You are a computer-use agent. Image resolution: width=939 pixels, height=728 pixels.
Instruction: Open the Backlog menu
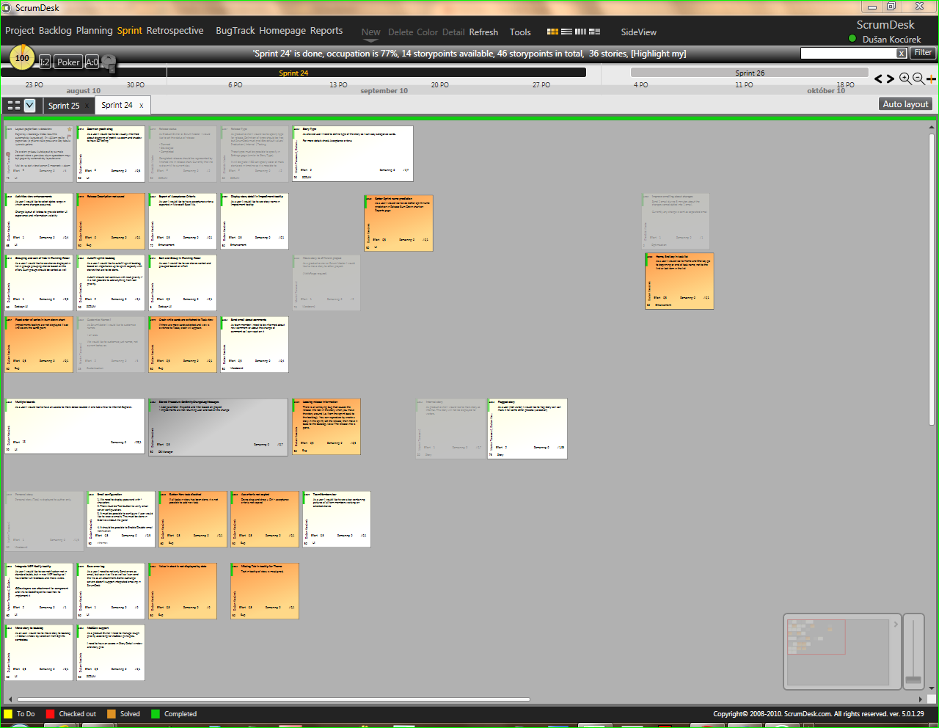55,31
